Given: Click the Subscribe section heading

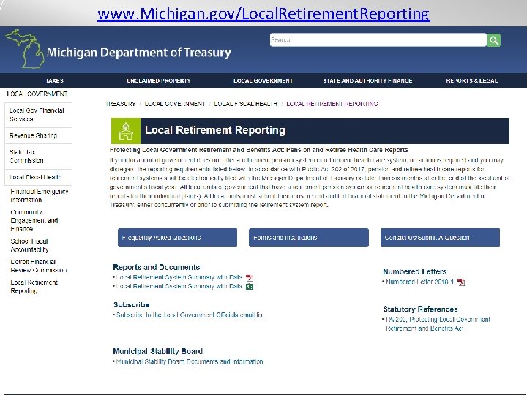Looking at the screenshot, I should point(132,305).
